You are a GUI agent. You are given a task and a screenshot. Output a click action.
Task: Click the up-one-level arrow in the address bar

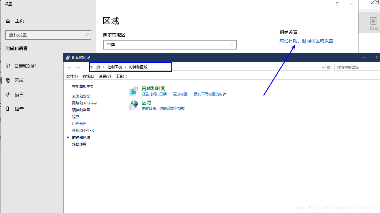pos(91,67)
